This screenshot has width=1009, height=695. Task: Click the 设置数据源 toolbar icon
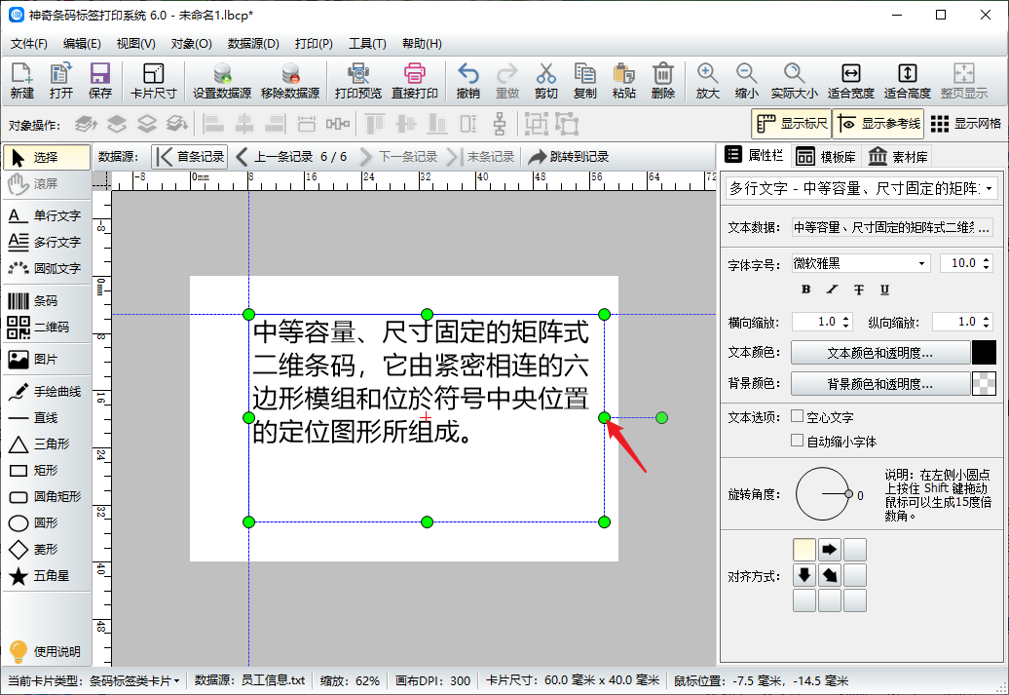[x=222, y=81]
